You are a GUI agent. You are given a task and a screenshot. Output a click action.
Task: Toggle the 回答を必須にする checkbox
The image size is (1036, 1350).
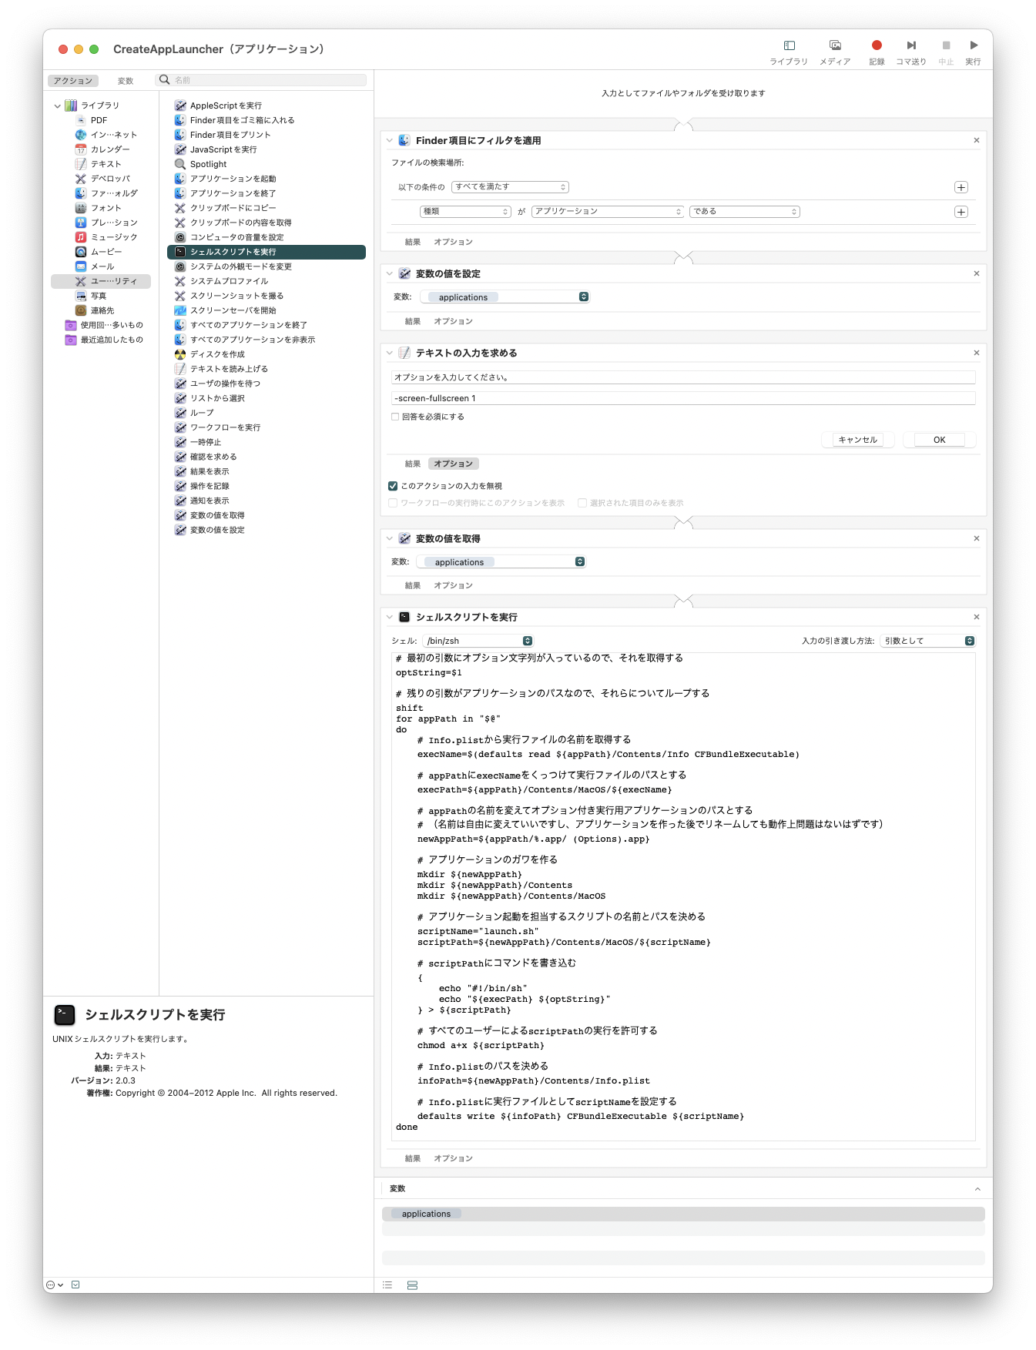[395, 417]
